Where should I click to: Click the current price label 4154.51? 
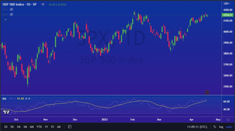pos(227,15)
